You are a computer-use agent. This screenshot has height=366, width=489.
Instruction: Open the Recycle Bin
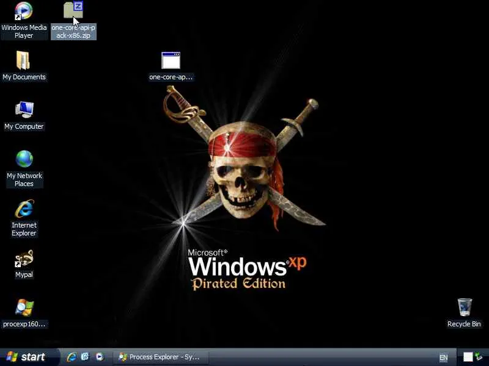(465, 307)
